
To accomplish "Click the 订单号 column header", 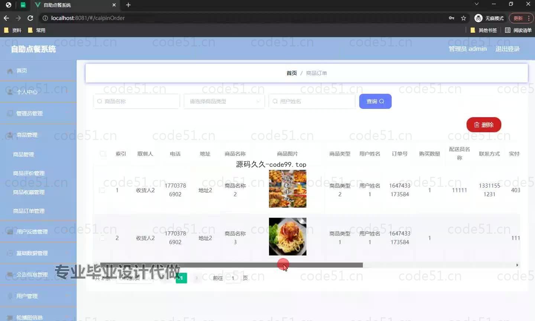I will tap(400, 154).
